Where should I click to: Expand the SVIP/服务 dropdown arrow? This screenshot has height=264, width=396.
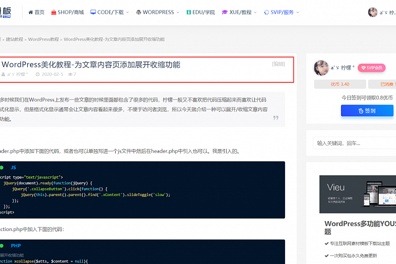pos(297,12)
